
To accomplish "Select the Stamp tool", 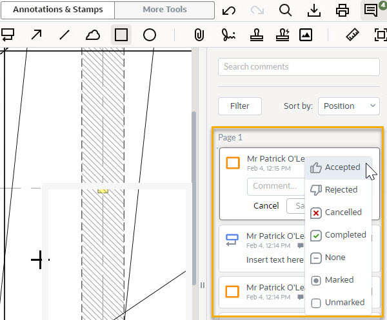I will click(x=255, y=35).
